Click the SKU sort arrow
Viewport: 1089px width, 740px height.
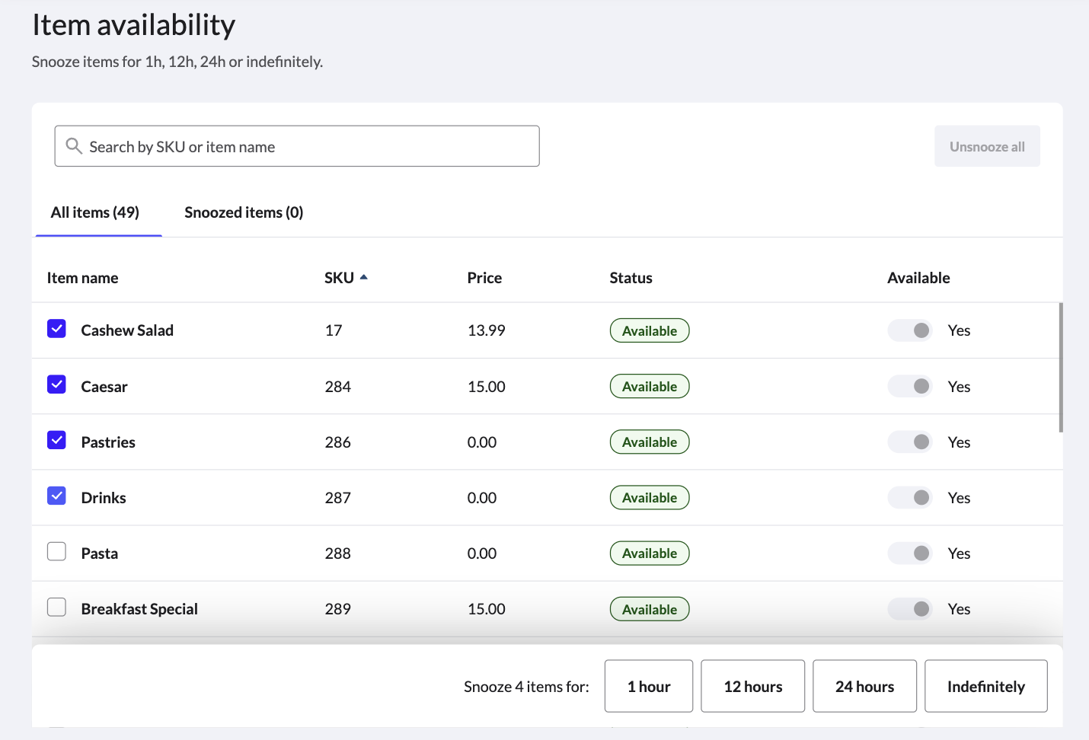click(363, 277)
